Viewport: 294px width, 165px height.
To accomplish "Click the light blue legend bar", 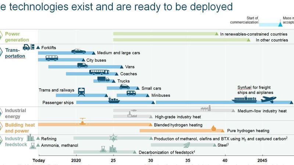I will (269, 25).
